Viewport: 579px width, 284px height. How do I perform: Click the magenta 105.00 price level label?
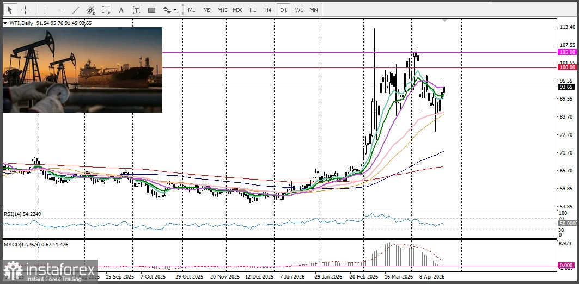[566, 52]
